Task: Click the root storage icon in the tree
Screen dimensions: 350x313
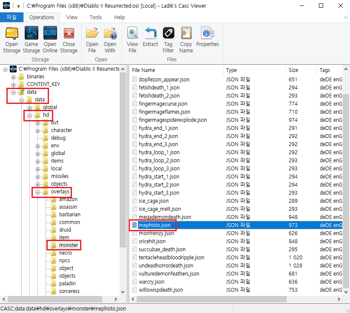Action: 13,69
